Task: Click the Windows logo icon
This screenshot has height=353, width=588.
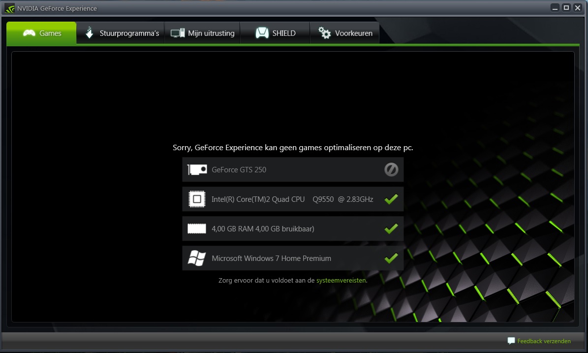Action: 197,258
